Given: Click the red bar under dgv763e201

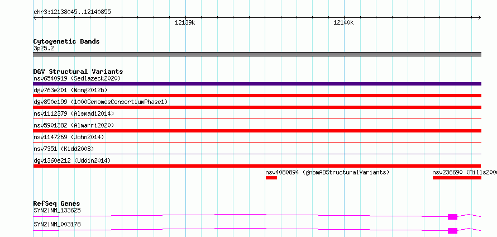Looking at the screenshot, I should pos(257,96).
